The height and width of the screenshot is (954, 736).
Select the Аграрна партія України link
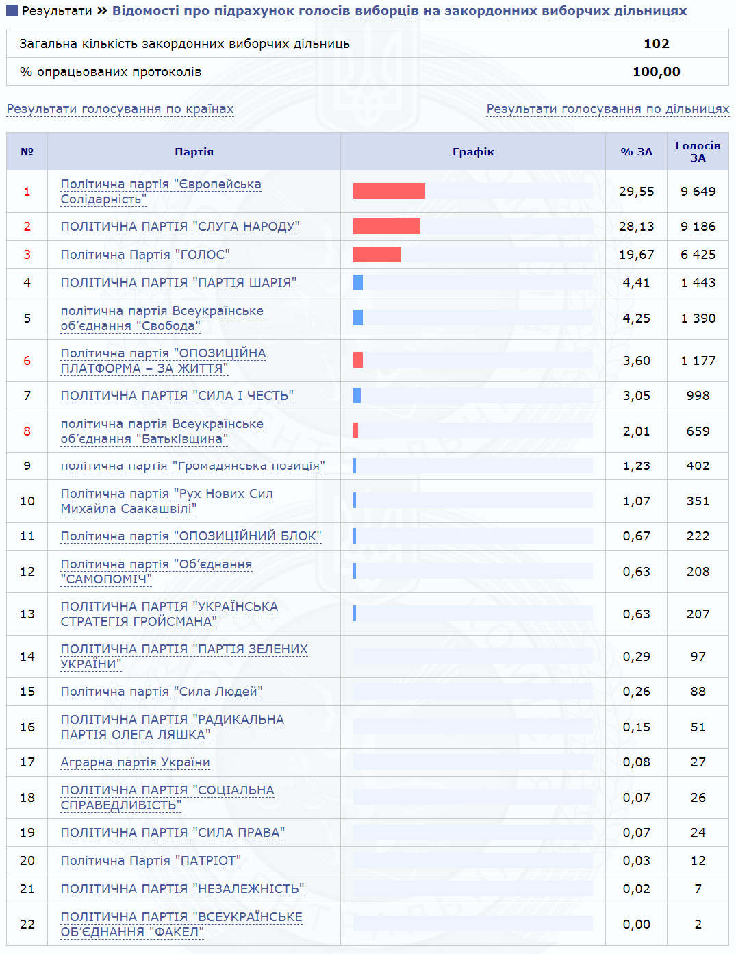coord(135,762)
